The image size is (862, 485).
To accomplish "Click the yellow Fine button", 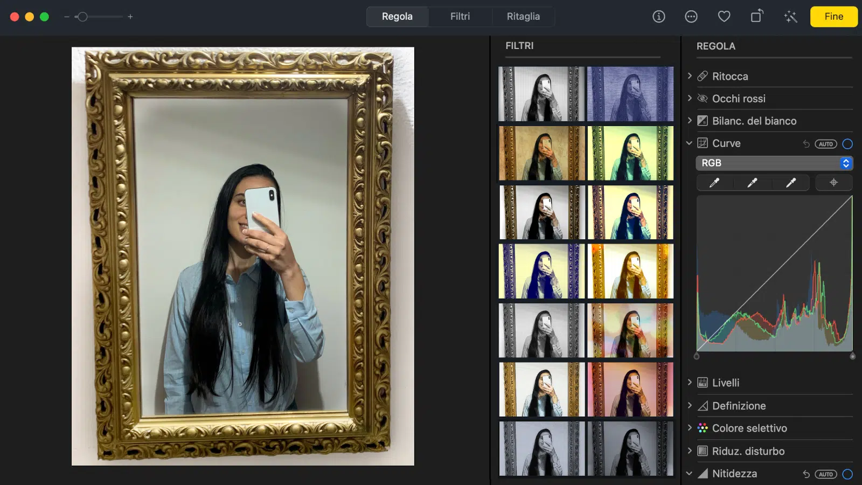I will tap(833, 17).
